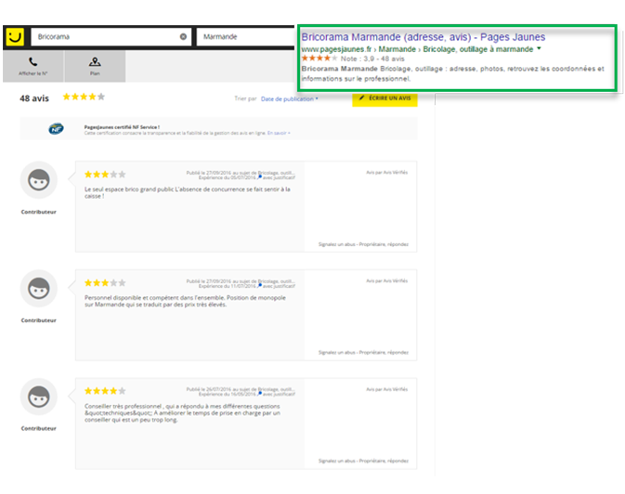Click the www.pagesjaunes.fr breadcrumb URL
Image resolution: width=625 pixels, height=494 pixels.
[x=336, y=49]
